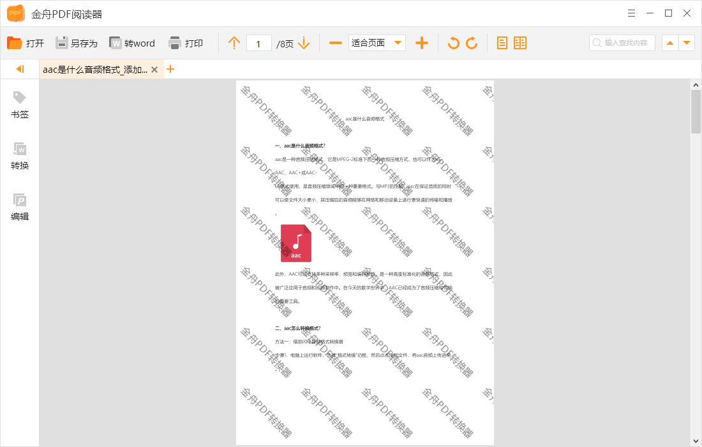The image size is (702, 447).
Task: Go to next page with down arrow
Action: click(x=304, y=43)
